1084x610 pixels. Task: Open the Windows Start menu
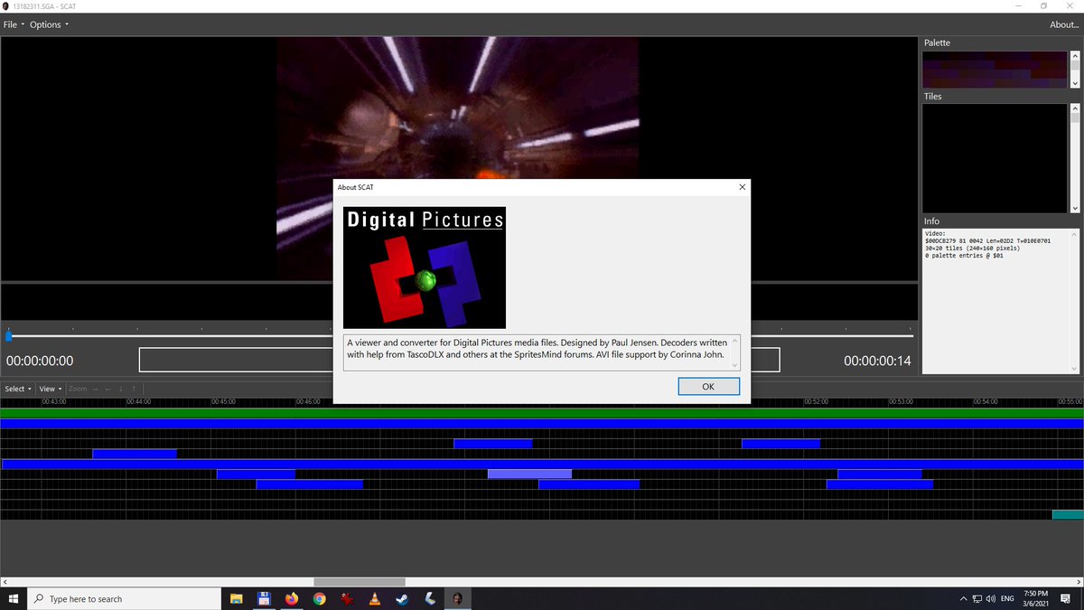click(14, 598)
